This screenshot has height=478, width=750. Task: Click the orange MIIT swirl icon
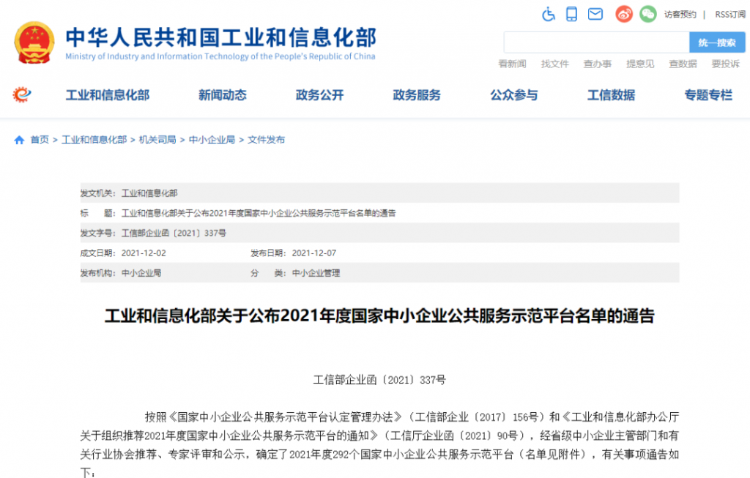[22, 94]
